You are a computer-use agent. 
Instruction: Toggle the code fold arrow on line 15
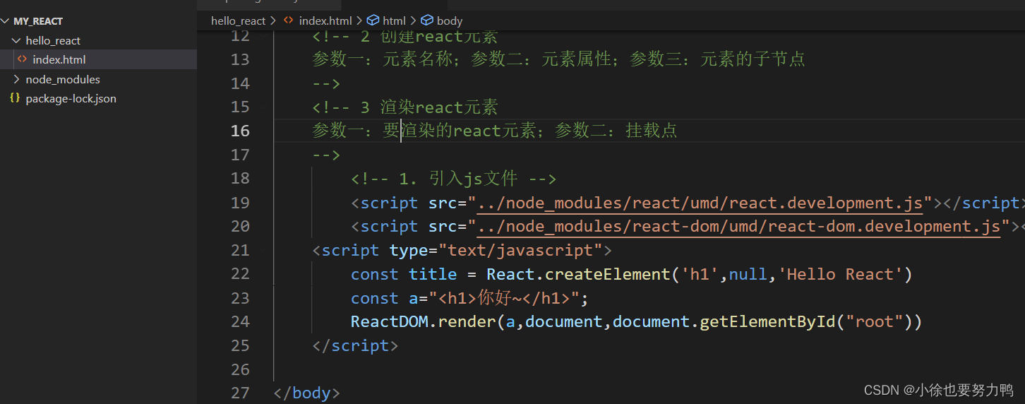[263, 107]
